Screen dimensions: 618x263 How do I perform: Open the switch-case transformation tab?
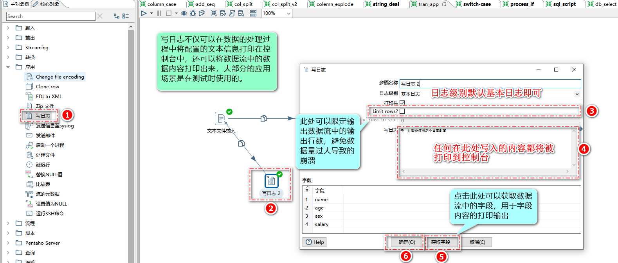pos(473,4)
